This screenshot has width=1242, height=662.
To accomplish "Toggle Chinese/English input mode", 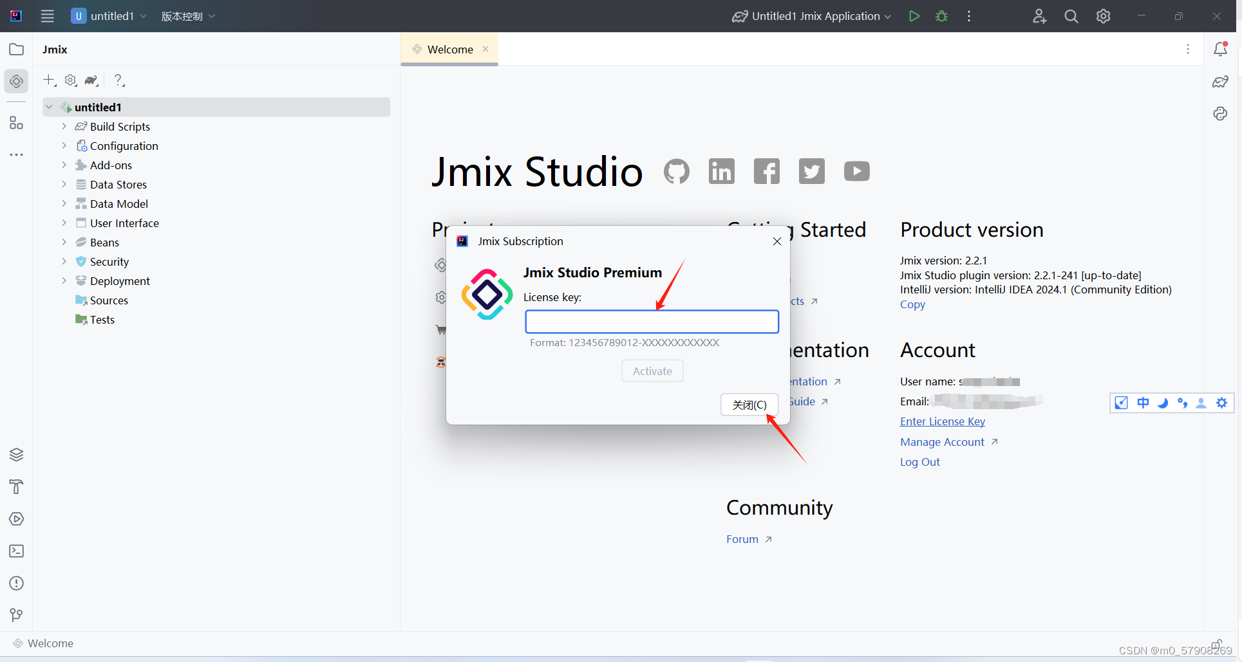I will [1143, 403].
